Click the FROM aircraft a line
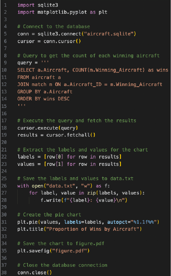 pos(39,77)
